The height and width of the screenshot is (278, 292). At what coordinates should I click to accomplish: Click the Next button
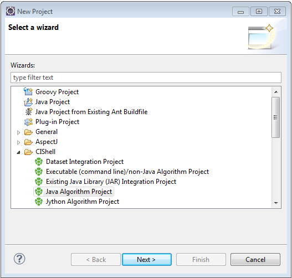coord(147,259)
